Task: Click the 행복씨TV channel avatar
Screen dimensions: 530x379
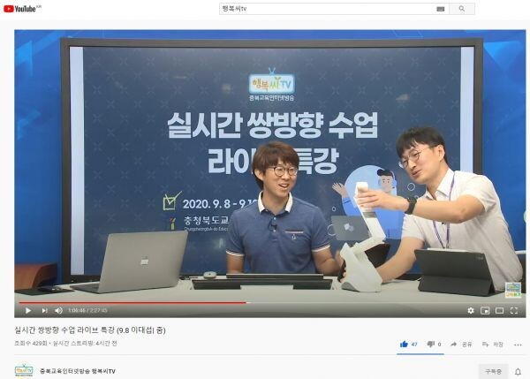Action: pyautogui.click(x=24, y=371)
